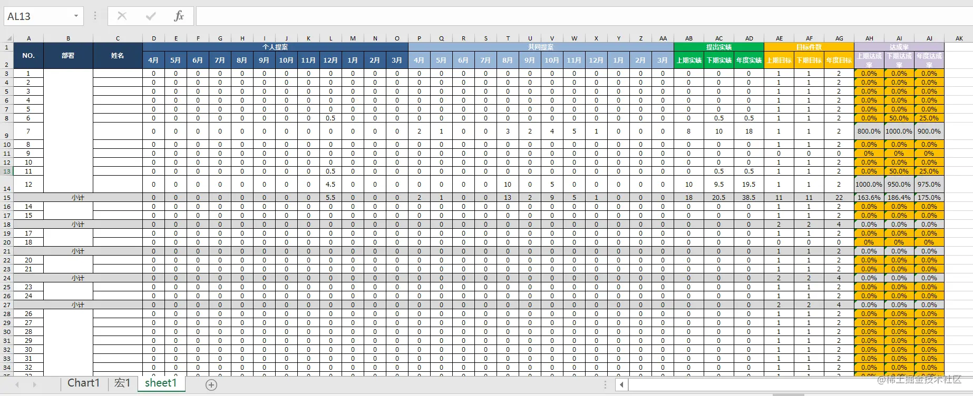Click the 25.0% cell in row 13
The image size is (973, 396).
(x=929, y=171)
